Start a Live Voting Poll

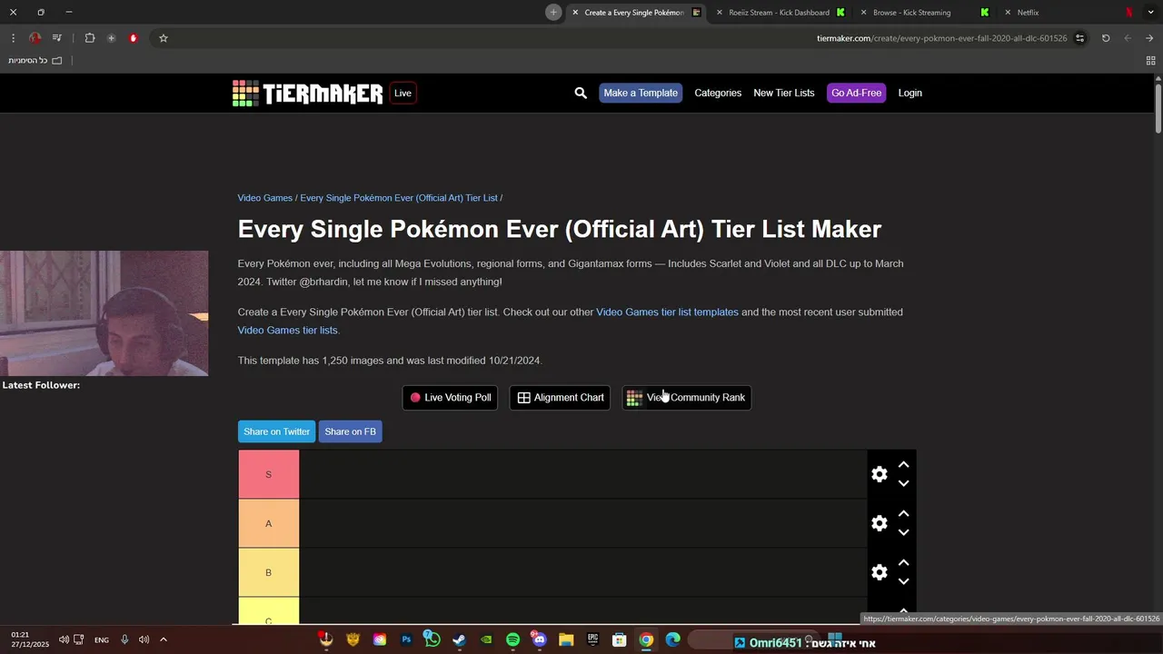(x=450, y=397)
